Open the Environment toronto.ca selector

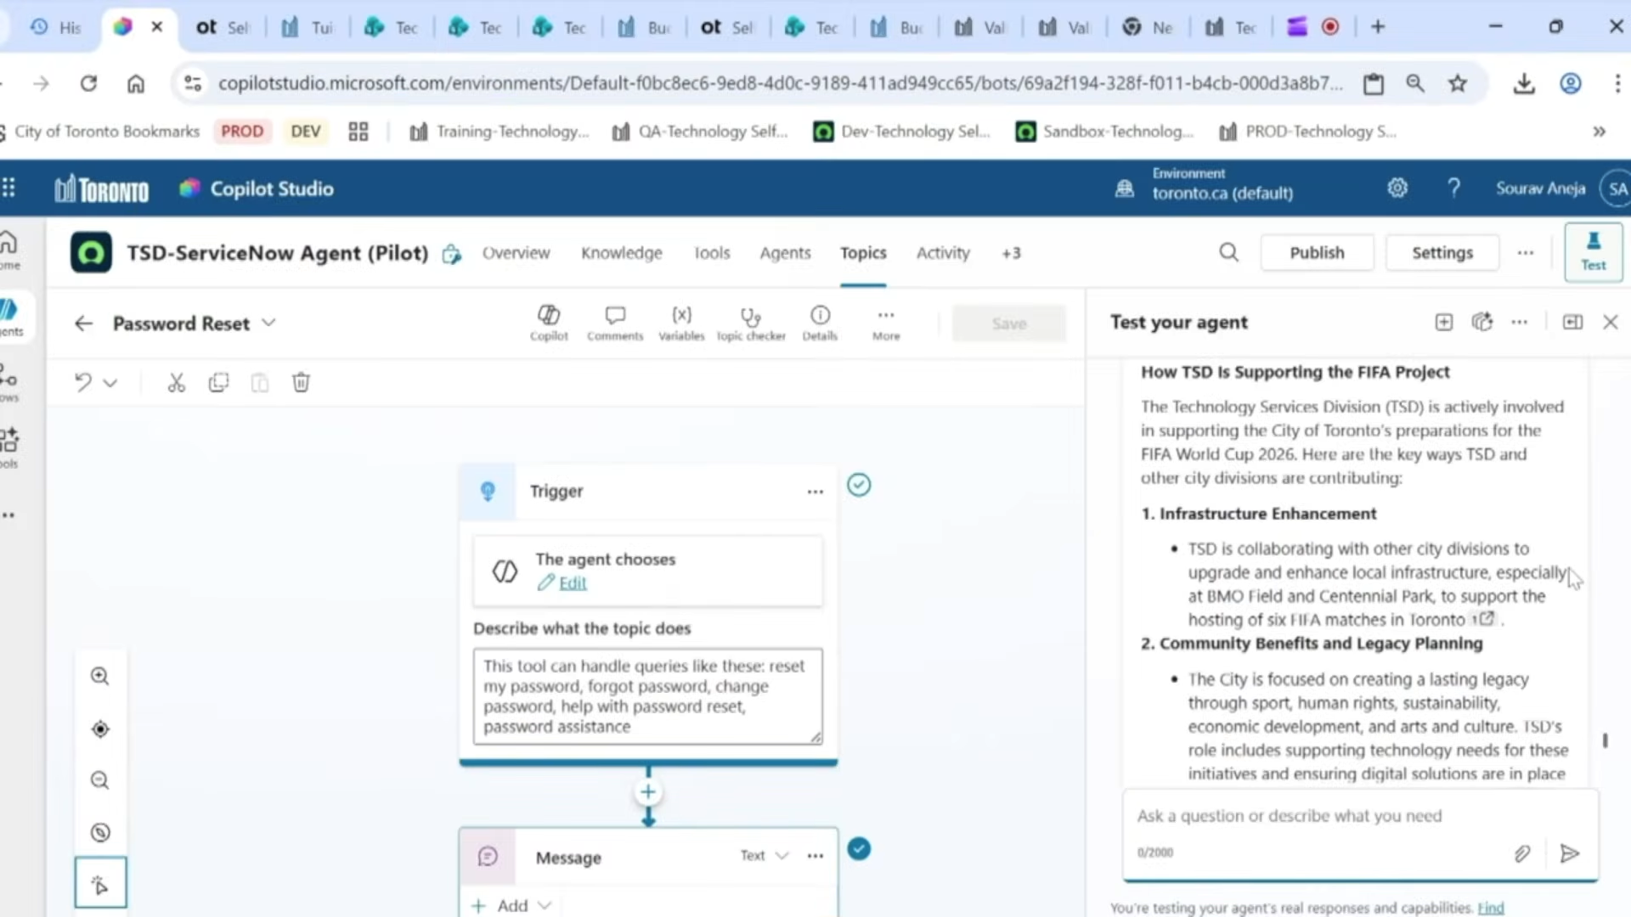click(x=1206, y=184)
